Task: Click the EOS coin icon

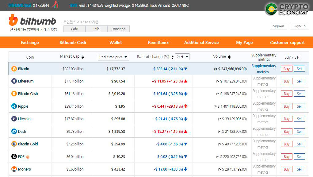Action: pyautogui.click(x=14, y=156)
